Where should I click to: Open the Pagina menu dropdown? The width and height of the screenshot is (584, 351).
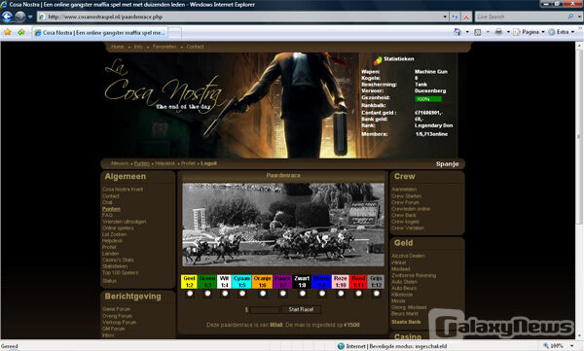click(x=529, y=32)
